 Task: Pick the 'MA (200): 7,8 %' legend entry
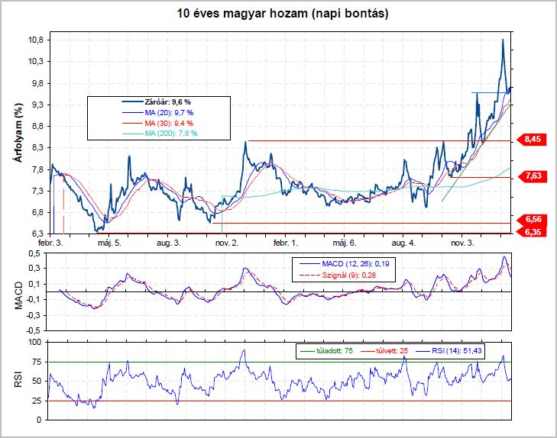point(157,133)
